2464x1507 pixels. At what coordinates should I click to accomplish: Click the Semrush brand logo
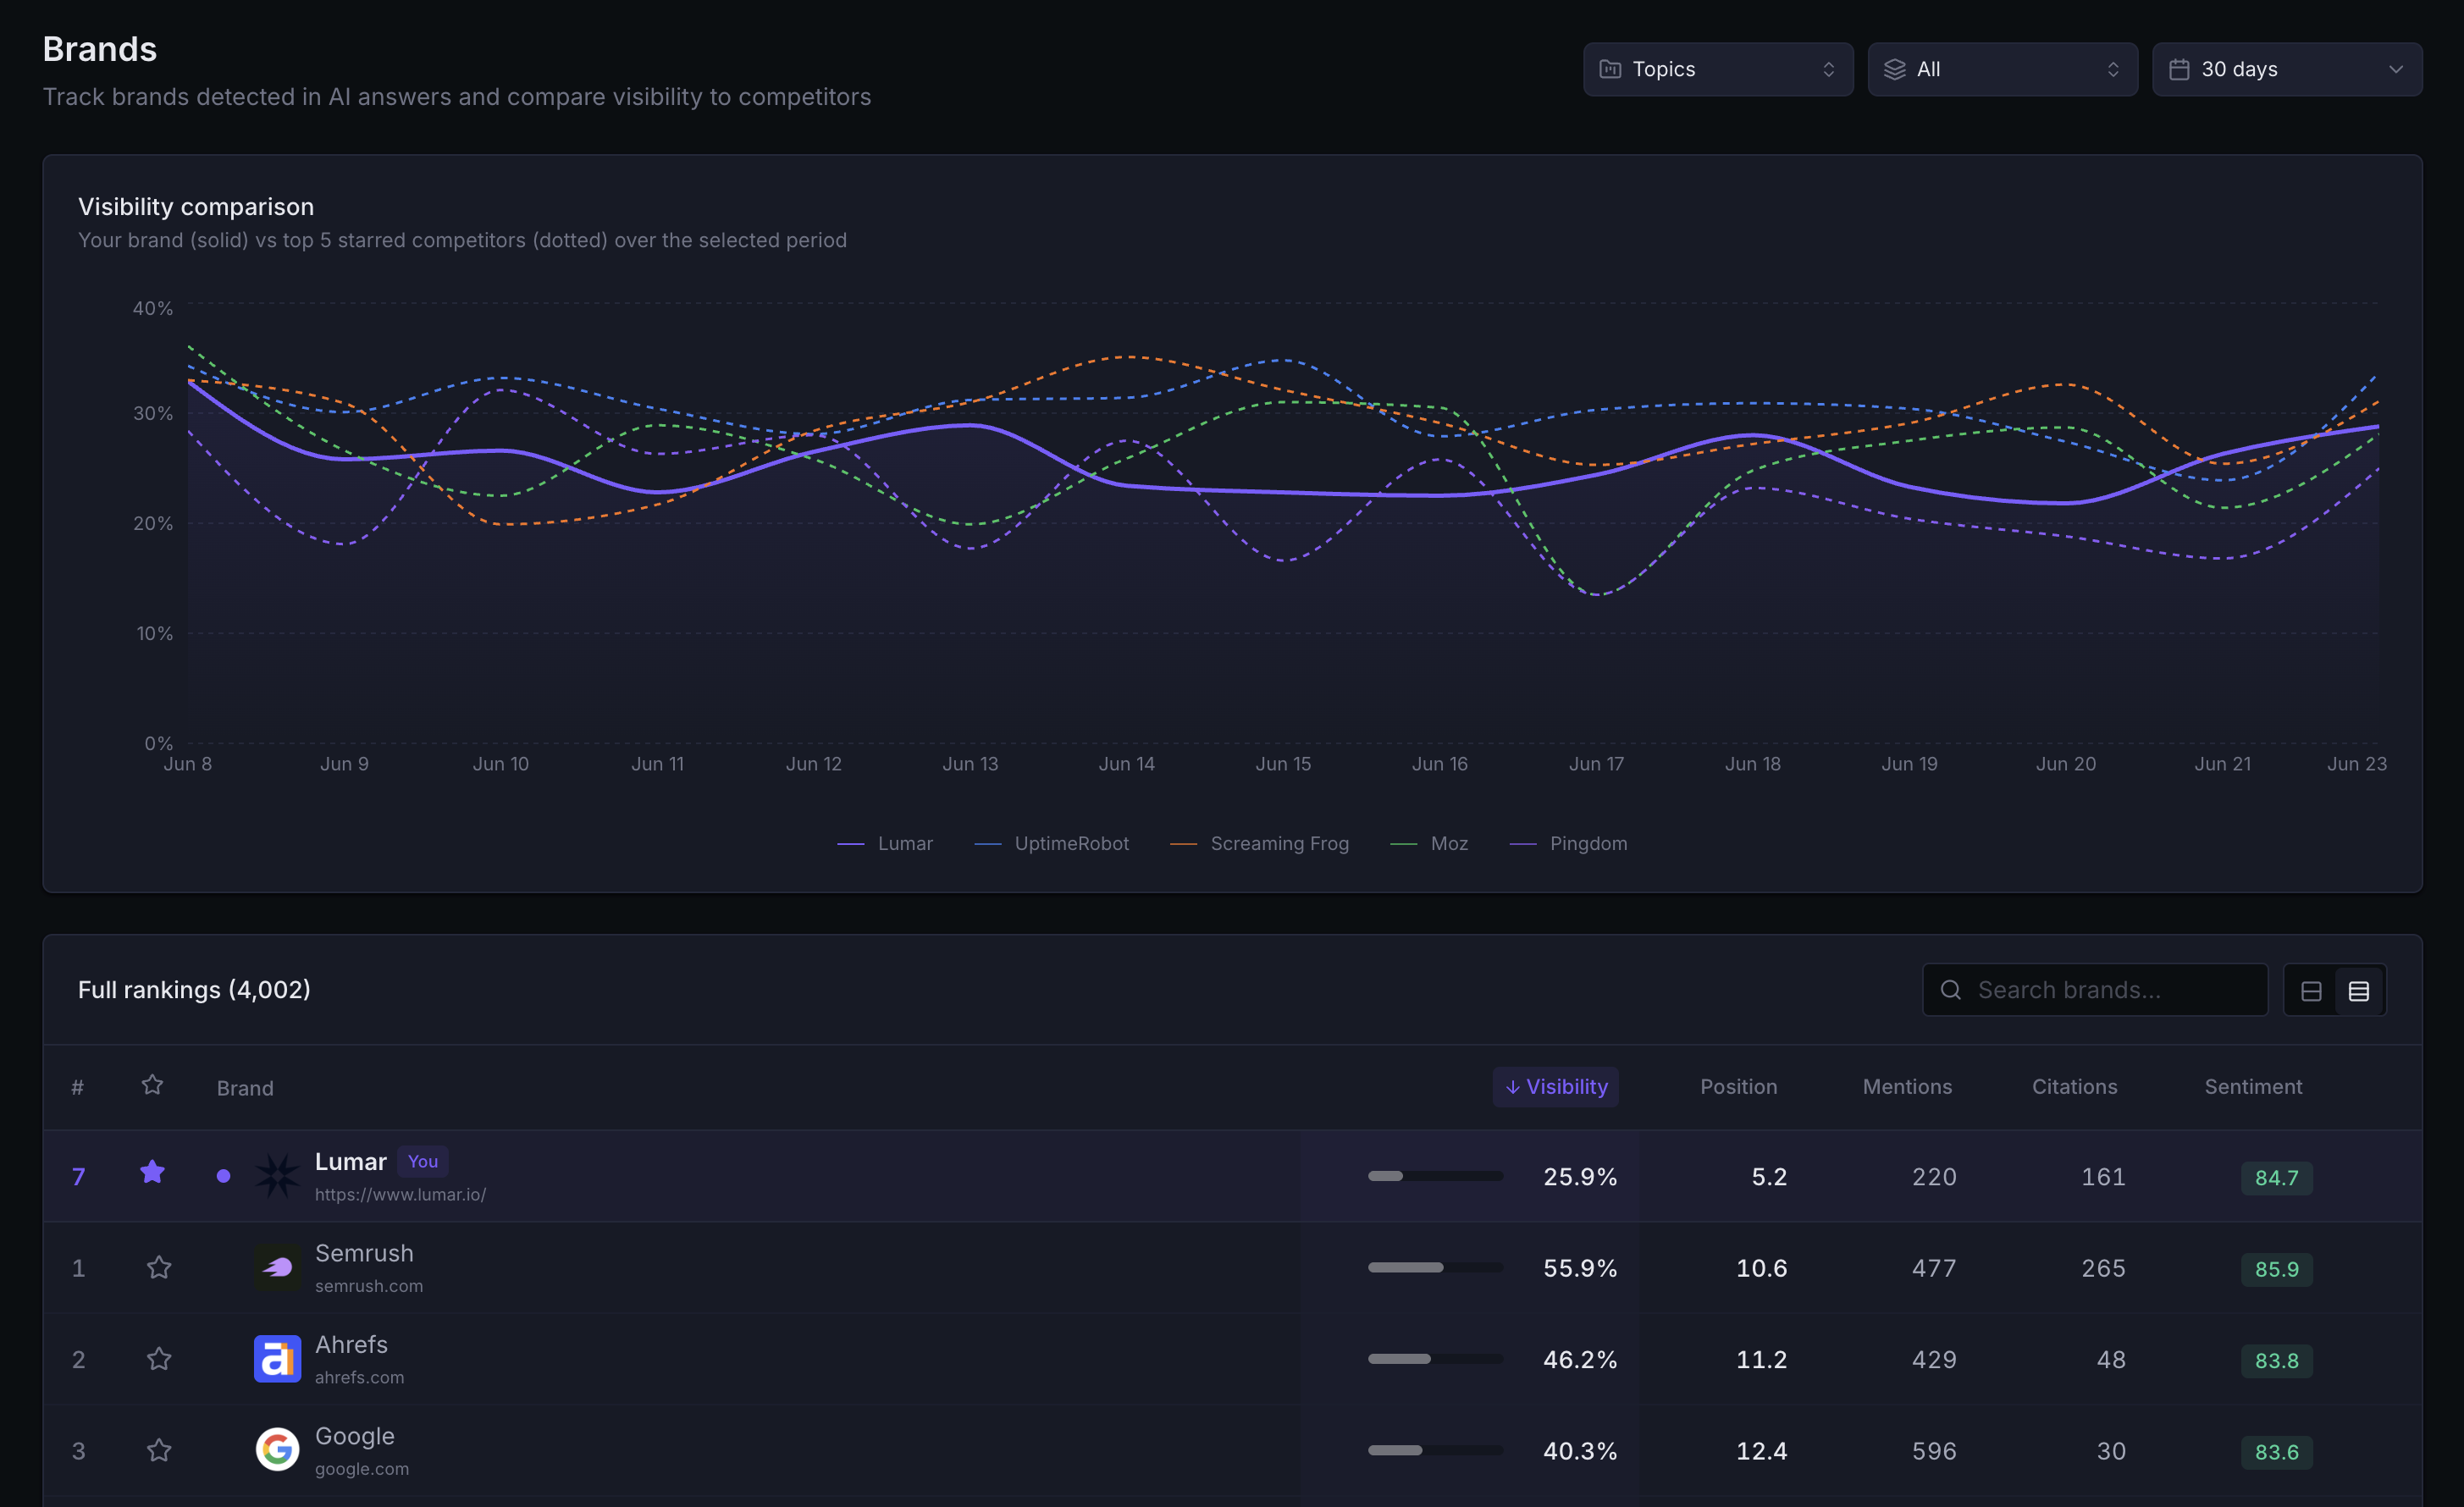pos(277,1268)
